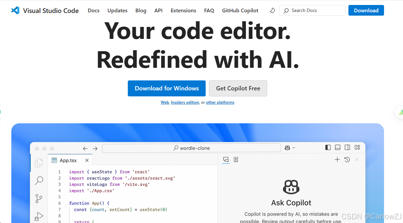Click the blue Download button in header

point(366,10)
